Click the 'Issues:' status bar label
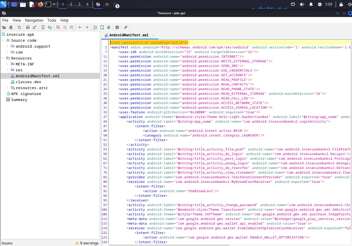The image size is (352, 246). (x=7, y=243)
